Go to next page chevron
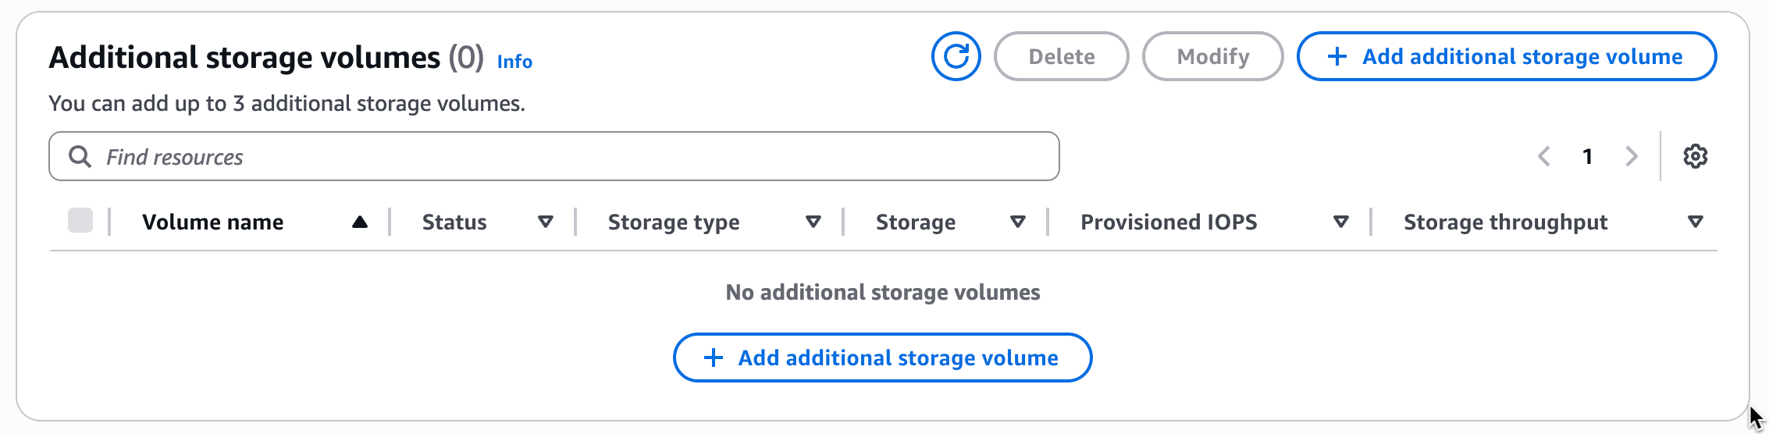1769x434 pixels. pos(1632,156)
